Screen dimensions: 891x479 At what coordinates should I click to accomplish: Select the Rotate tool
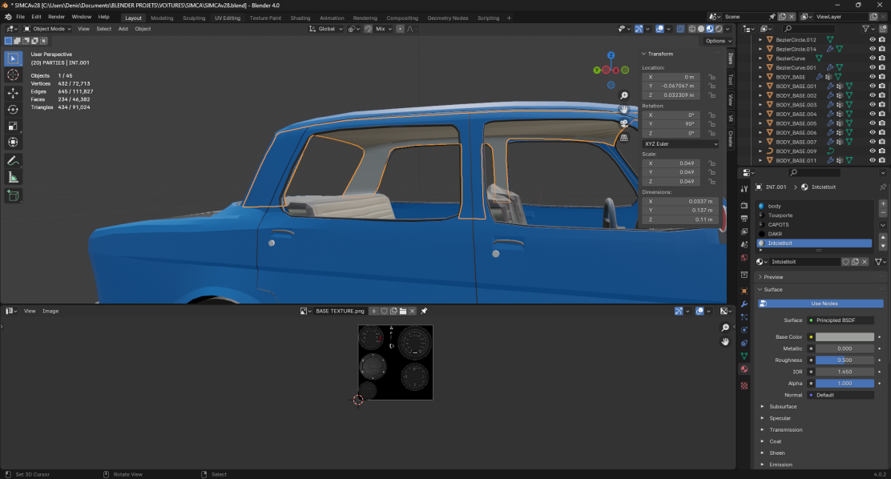[13, 109]
